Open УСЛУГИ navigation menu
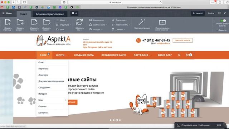Image resolution: width=229 pixels, height=129 pixels. [61, 55]
